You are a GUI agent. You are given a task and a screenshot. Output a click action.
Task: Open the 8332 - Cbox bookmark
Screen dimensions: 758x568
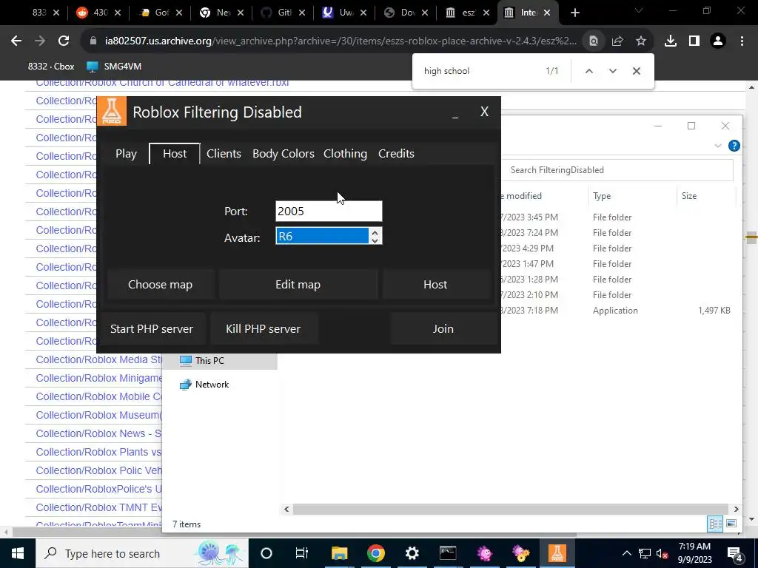[x=51, y=67]
